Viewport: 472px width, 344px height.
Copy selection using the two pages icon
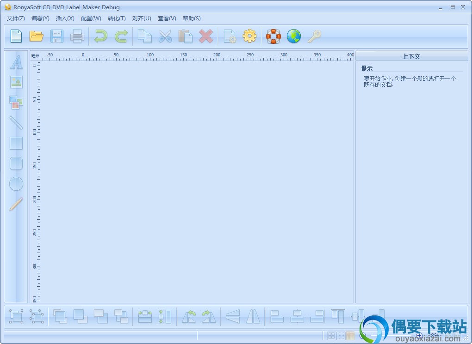[x=145, y=36]
